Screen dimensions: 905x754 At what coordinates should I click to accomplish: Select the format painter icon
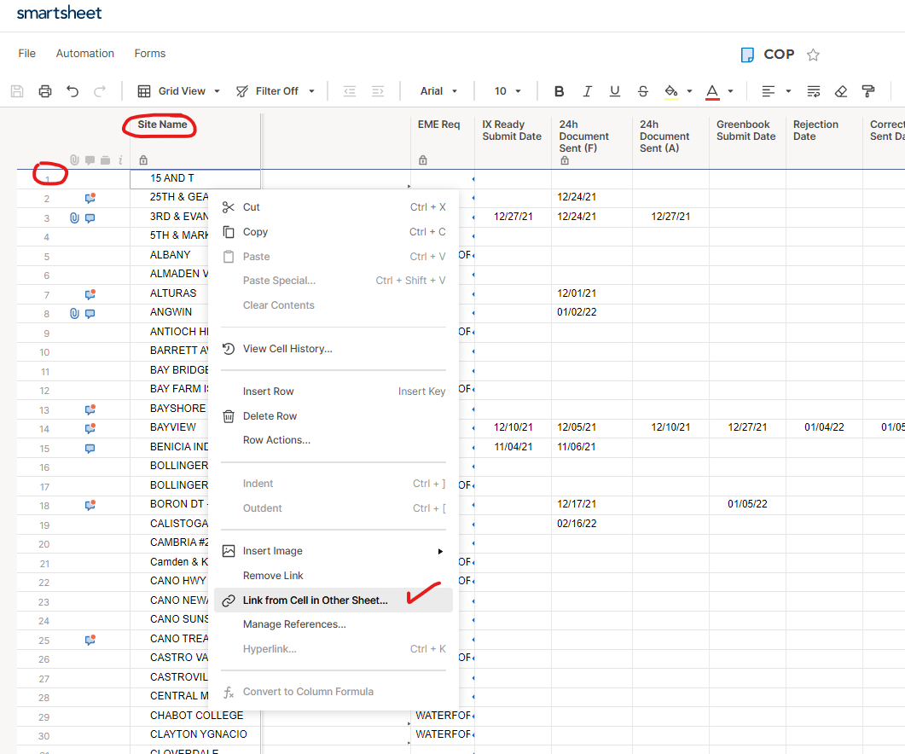[868, 90]
